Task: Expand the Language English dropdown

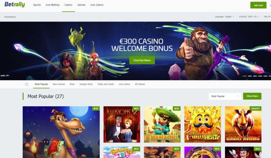Action: coord(225,17)
